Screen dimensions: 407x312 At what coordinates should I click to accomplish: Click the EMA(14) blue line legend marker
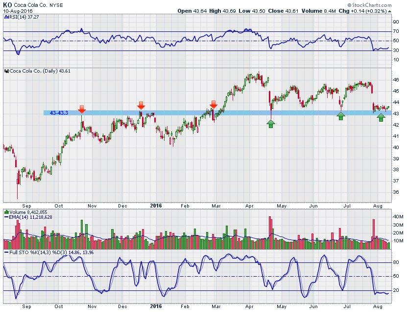6,217
